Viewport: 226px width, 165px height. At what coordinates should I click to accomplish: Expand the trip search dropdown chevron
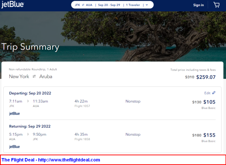point(147,5)
